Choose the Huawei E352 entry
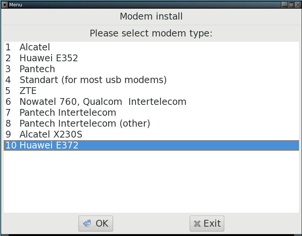The width and height of the screenshot is (302, 236). pos(48,58)
